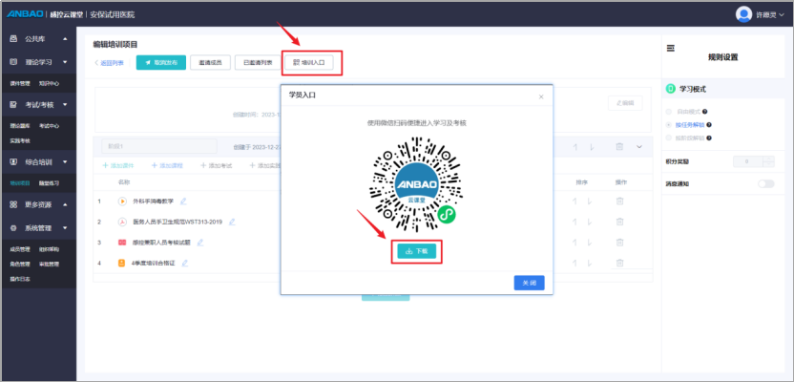Click the 积分奖励 number input field
794x382 pixels.
tap(748, 161)
